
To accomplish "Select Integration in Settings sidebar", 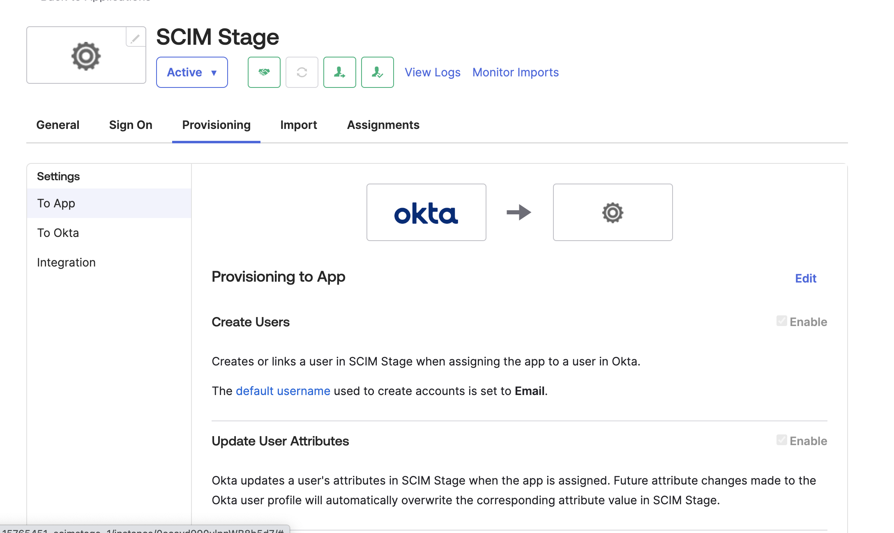I will click(66, 262).
